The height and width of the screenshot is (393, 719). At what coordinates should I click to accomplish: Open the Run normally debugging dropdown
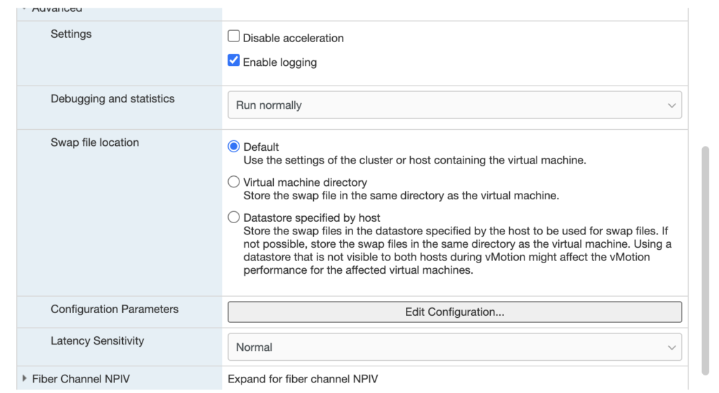pyautogui.click(x=454, y=105)
